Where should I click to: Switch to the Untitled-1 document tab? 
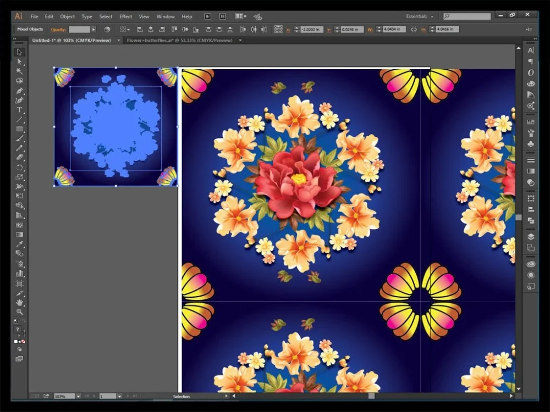click(x=71, y=40)
